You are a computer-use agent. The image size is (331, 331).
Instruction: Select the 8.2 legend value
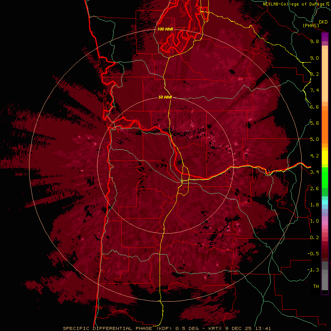click(314, 74)
